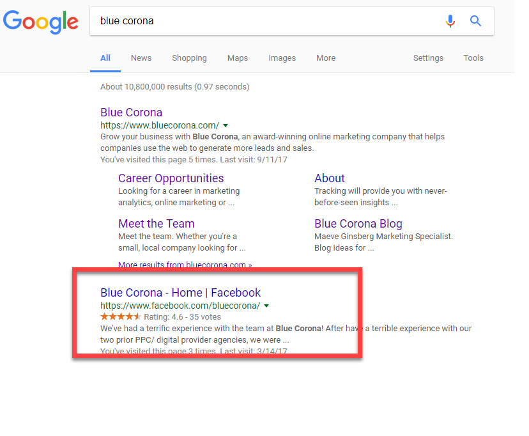The height and width of the screenshot is (436, 529).
Task: Click the Google logo
Action: (40, 22)
